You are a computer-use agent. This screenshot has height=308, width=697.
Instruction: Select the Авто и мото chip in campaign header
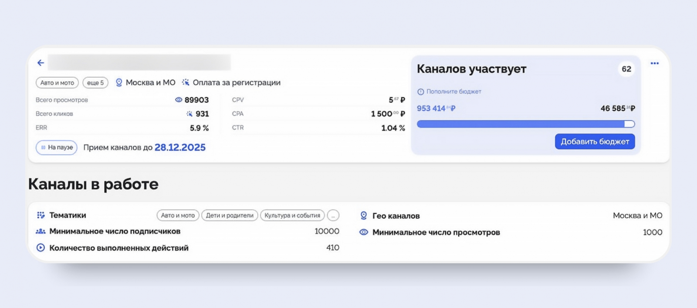click(x=57, y=83)
